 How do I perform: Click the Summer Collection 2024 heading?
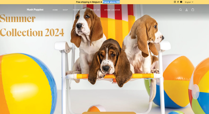pyautogui.click(x=32, y=25)
